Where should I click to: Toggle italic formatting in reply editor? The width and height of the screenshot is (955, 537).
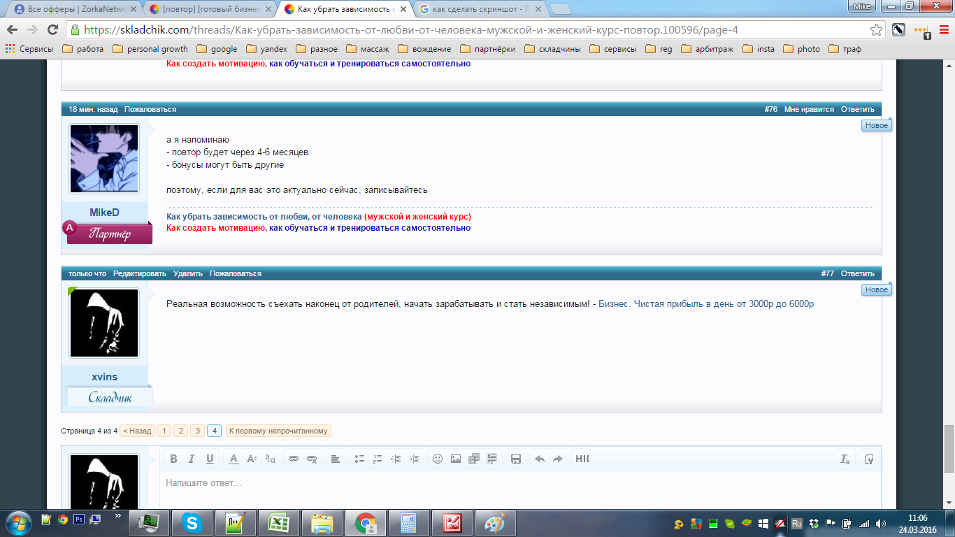pos(192,459)
